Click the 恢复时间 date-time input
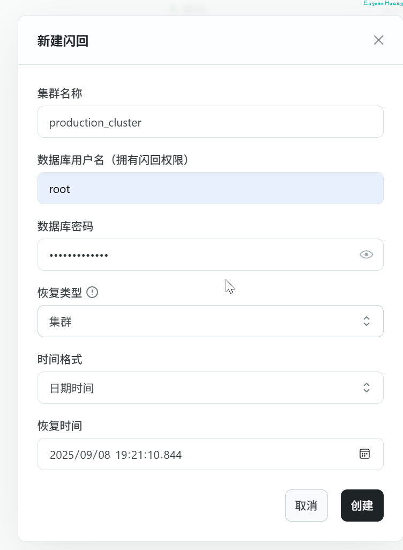The image size is (403, 550). (198, 455)
